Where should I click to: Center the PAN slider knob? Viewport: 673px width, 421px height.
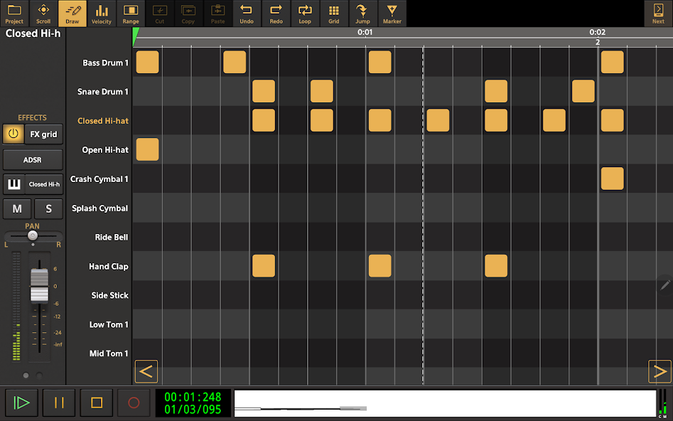coord(31,234)
